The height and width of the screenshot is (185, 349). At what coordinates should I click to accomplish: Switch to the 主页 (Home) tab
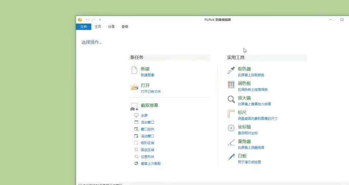point(98,27)
